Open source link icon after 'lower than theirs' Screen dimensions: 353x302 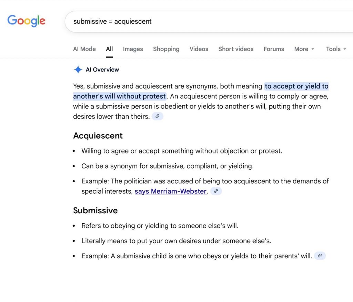click(158, 116)
